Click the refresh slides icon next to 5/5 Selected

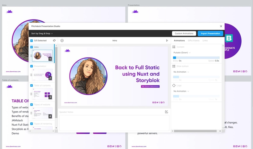(x=54, y=41)
